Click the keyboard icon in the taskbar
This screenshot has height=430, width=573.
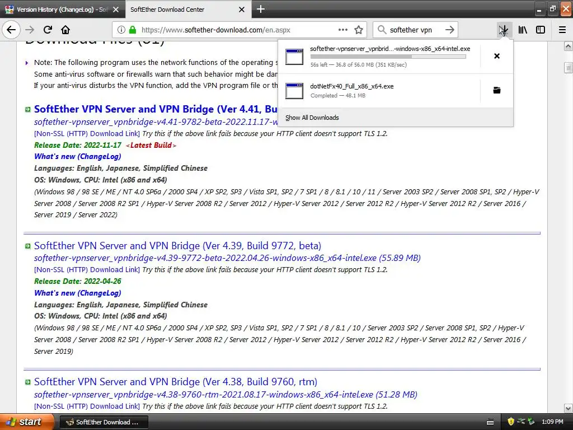(490, 422)
